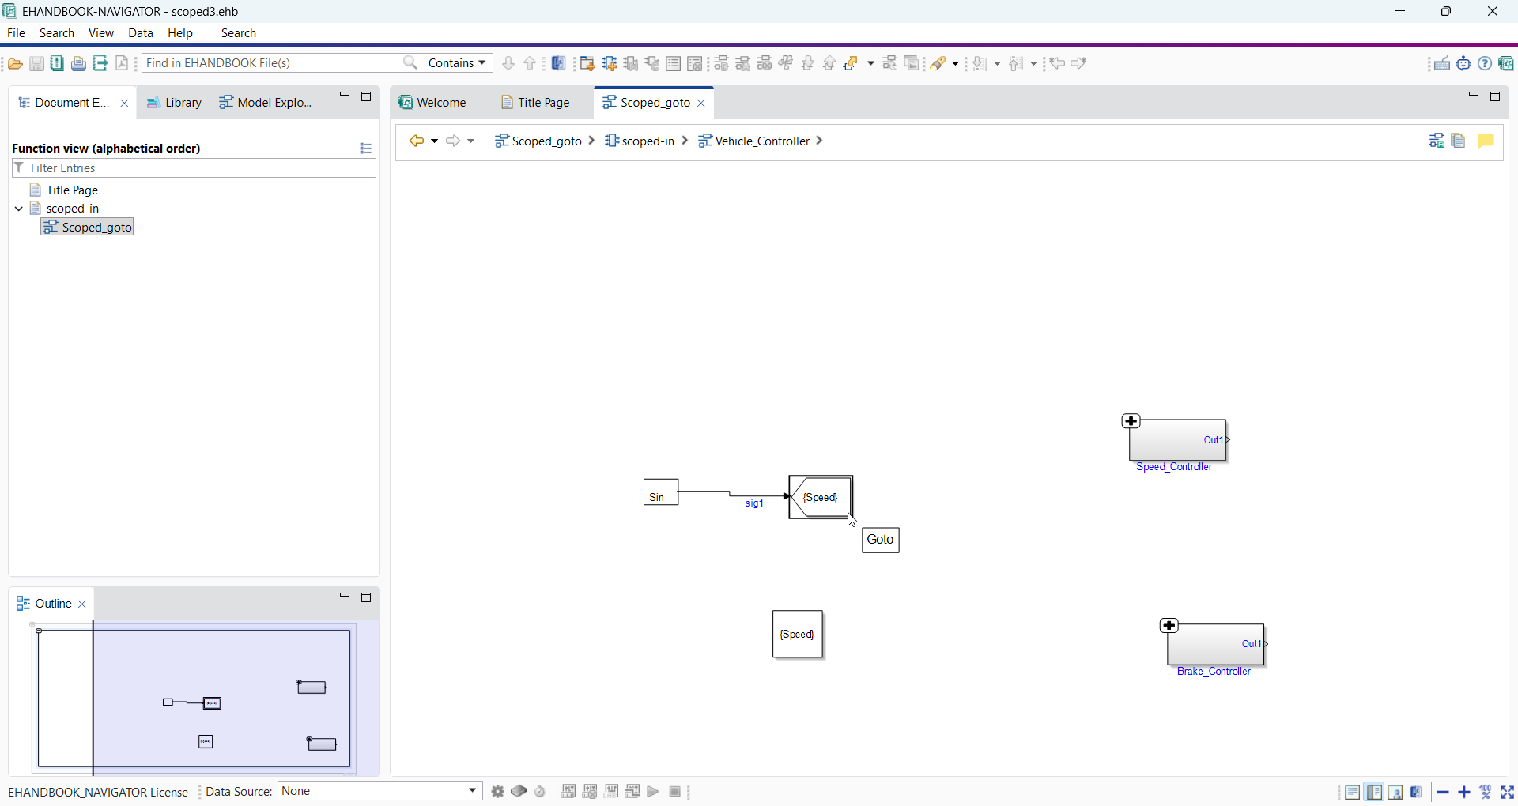1518x806 pixels.
Task: Open an EHANDBOOK file with the folder icon
Action: (x=15, y=64)
